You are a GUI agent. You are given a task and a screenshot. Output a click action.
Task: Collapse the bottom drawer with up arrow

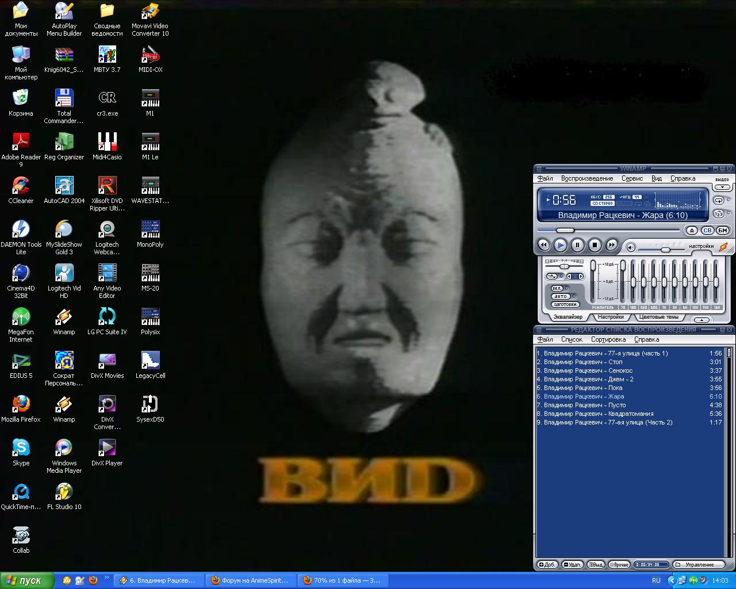click(x=701, y=320)
